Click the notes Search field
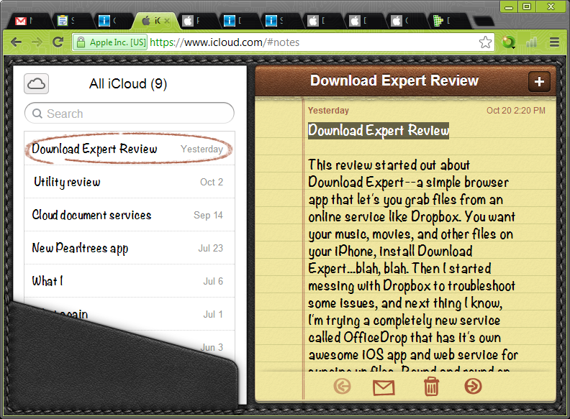This screenshot has width=570, height=419. (130, 114)
